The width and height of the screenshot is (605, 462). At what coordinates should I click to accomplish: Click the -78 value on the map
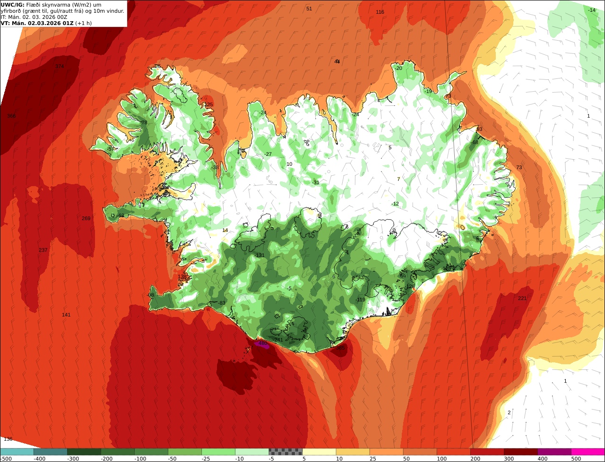click(x=144, y=123)
